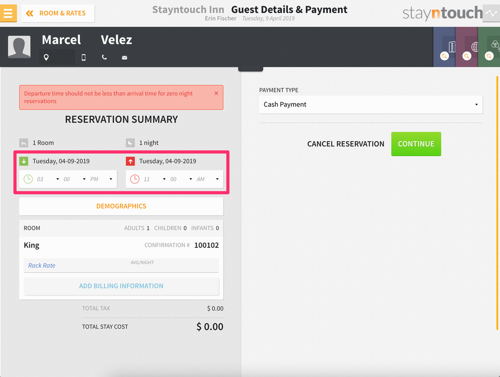Go back to Room & Rates
This screenshot has width=500, height=377.
click(58, 14)
